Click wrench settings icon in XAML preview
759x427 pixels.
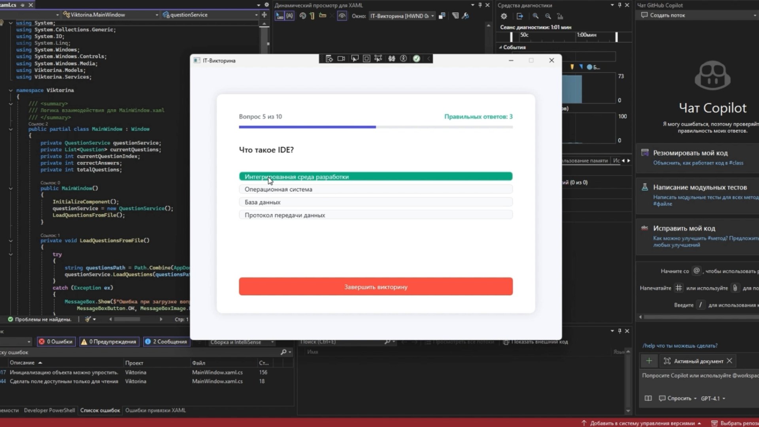465,16
